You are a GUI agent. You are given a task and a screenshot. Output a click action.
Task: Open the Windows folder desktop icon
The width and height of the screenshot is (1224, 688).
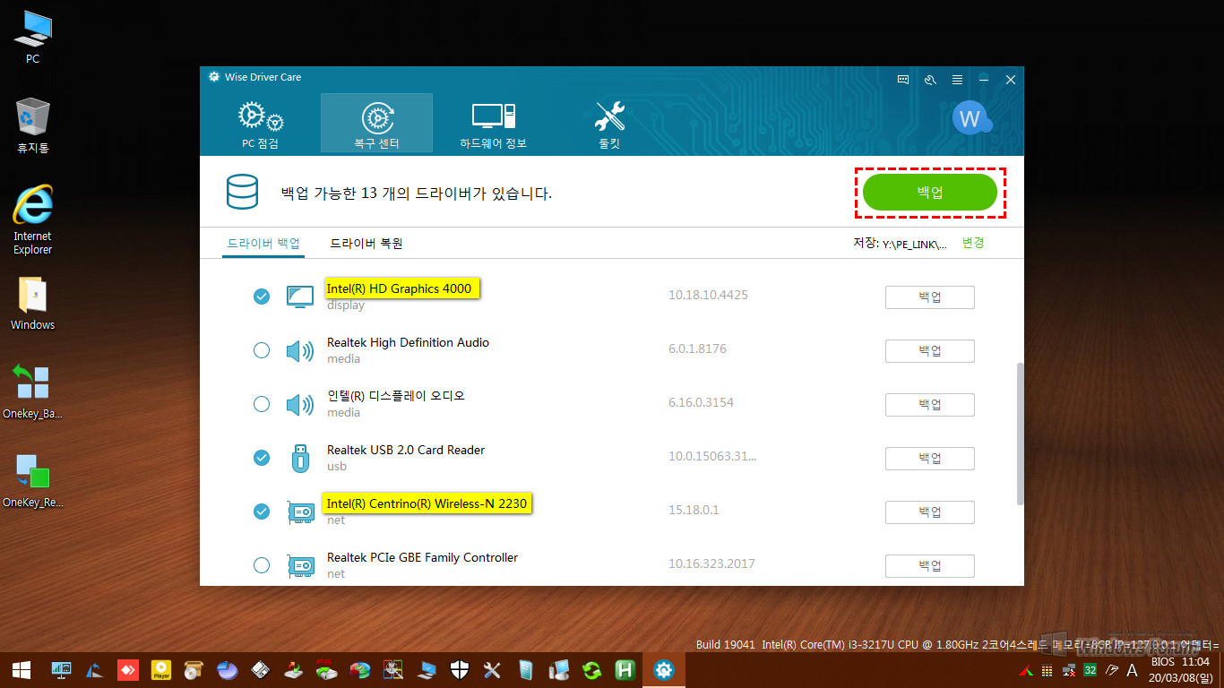[33, 305]
